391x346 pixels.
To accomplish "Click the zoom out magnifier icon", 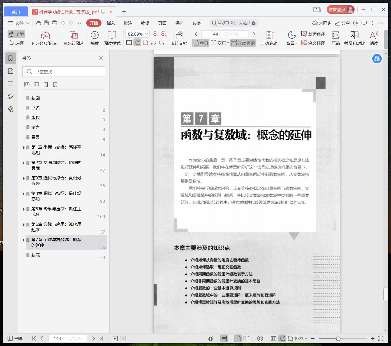I will 156,34.
